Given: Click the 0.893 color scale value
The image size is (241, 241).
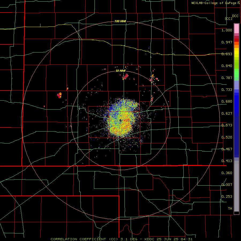Looking at the screenshot, I should (227, 54).
